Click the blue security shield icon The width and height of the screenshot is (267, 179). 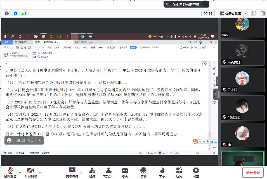coord(15,13)
